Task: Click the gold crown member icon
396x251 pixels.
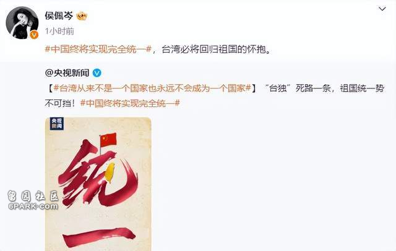Action: (82, 16)
